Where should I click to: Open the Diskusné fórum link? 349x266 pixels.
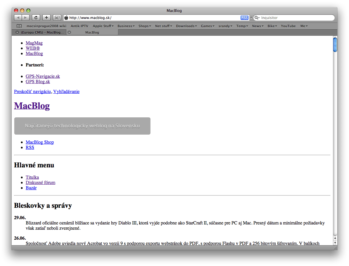click(x=40, y=183)
